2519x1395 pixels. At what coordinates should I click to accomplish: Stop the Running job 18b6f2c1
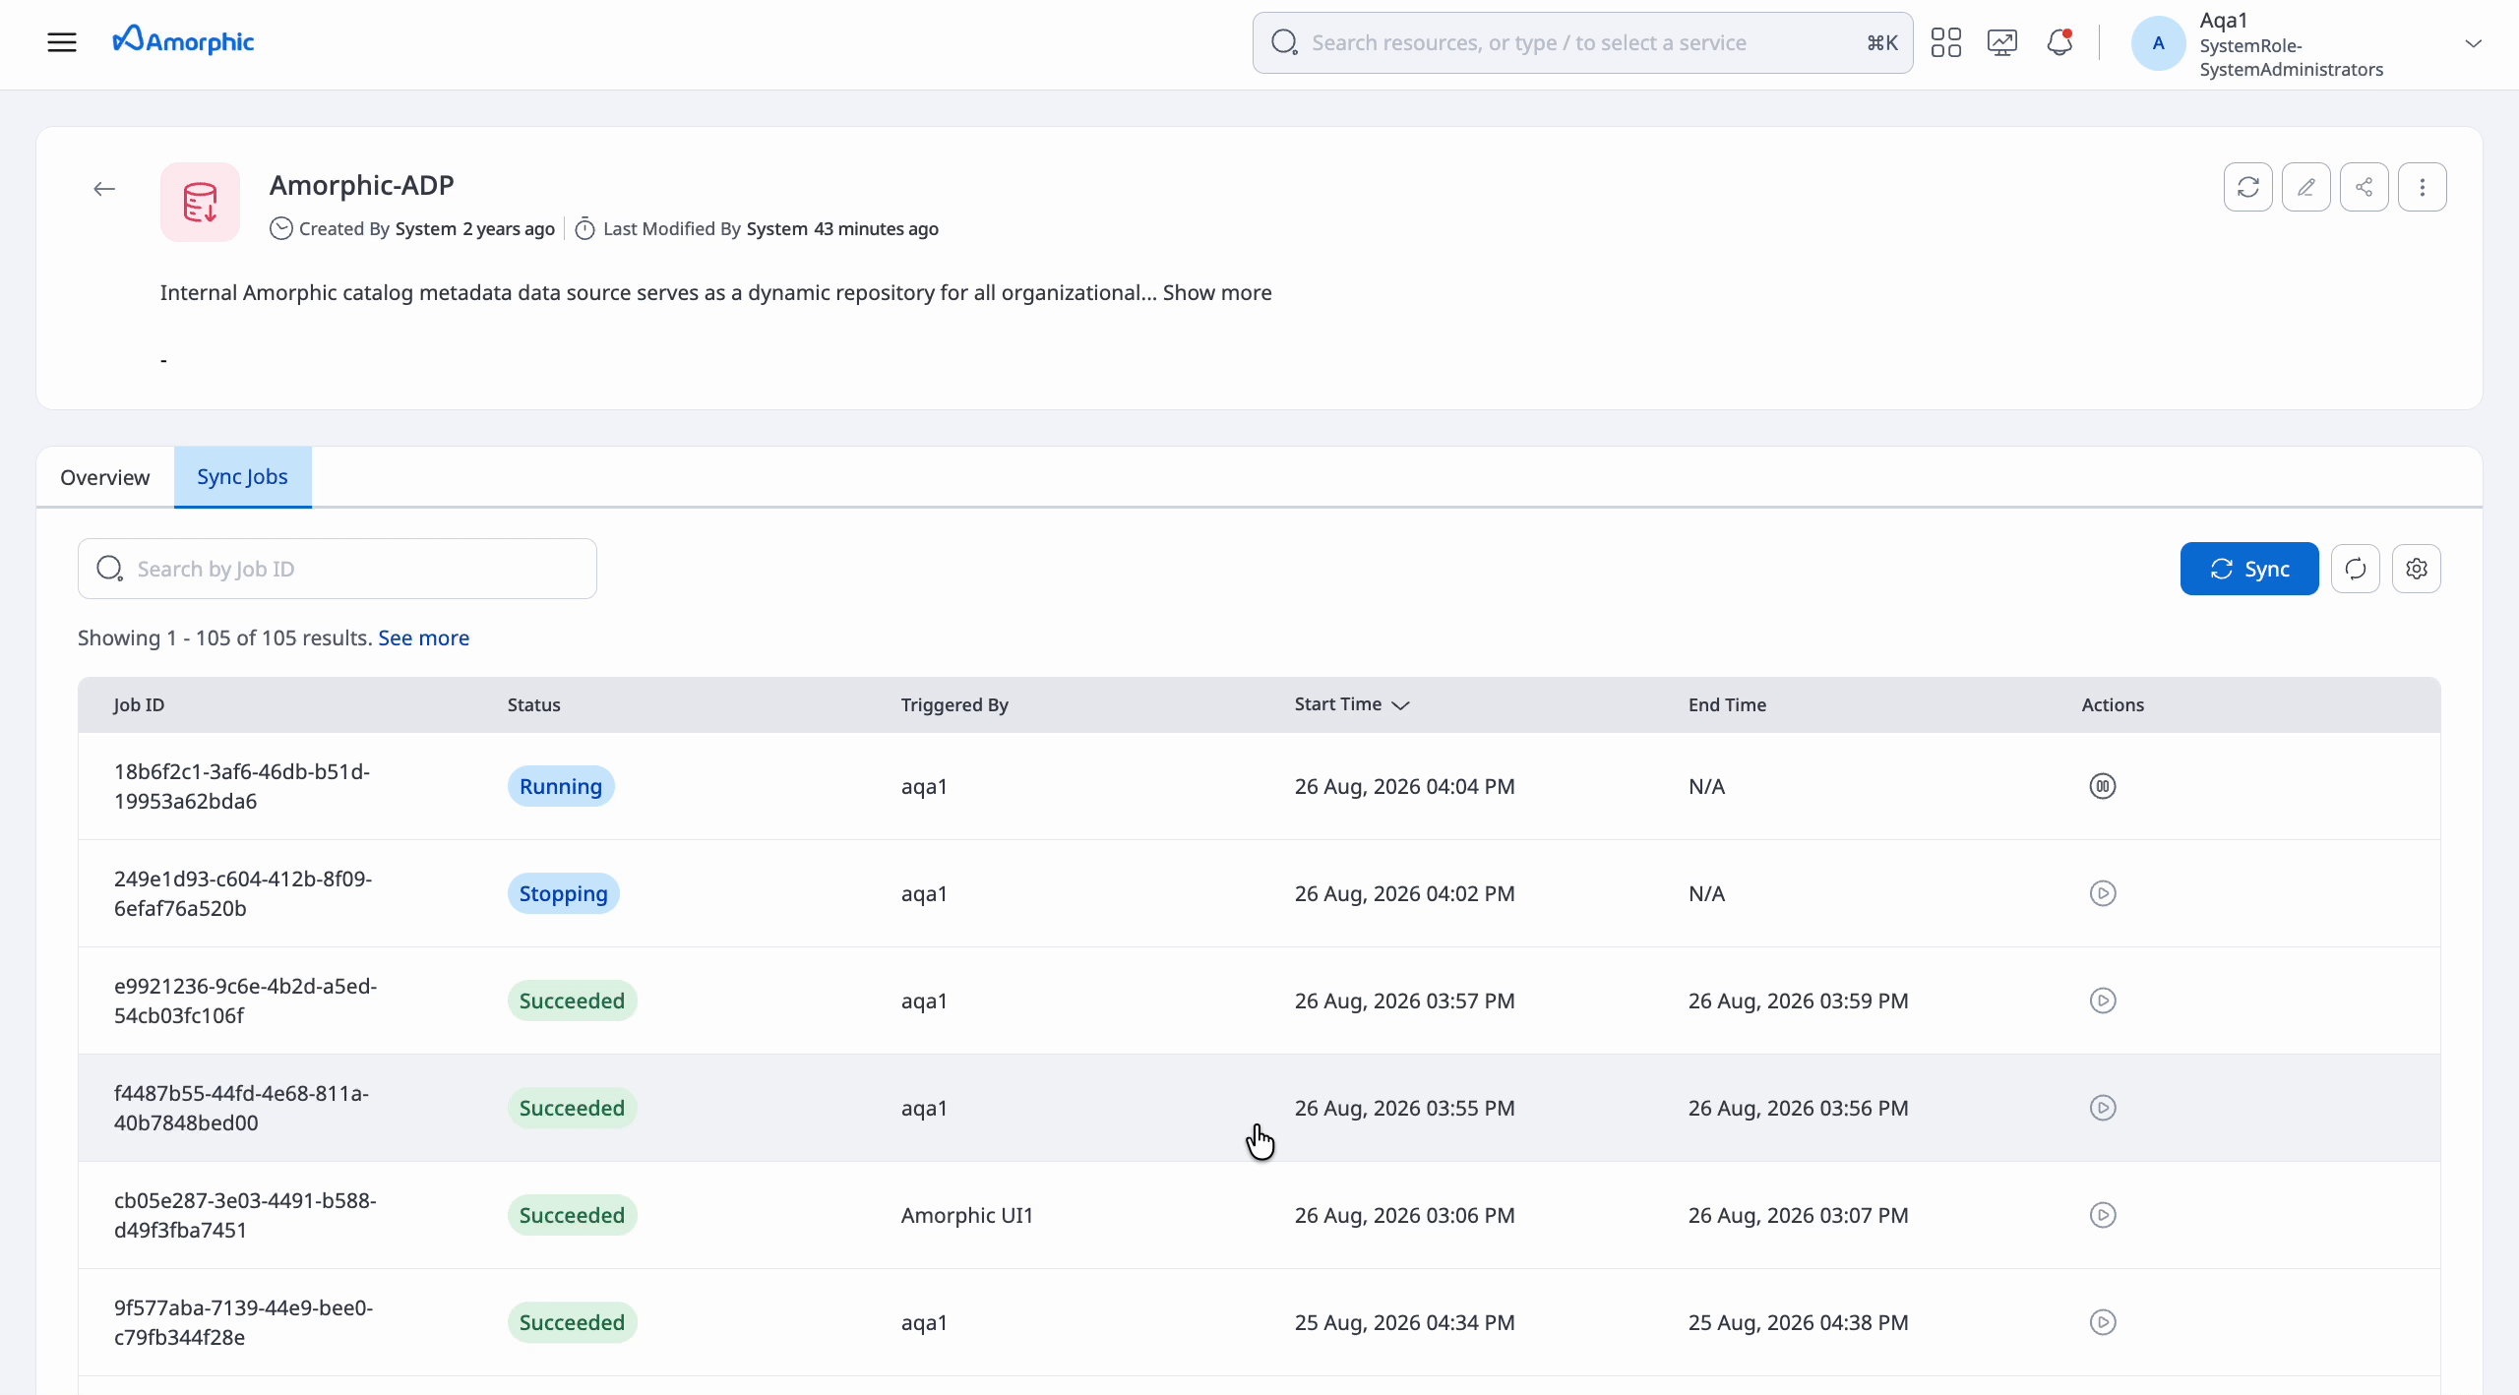pos(2103,786)
